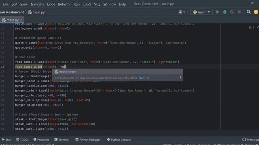
Task: Open the Problems tool window
Action: tap(41, 140)
